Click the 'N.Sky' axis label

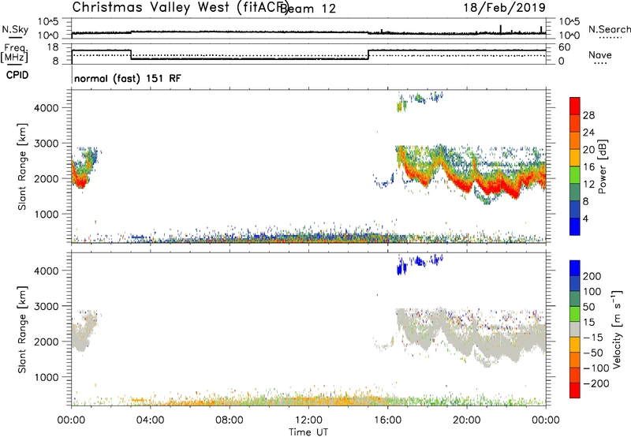coord(15,30)
